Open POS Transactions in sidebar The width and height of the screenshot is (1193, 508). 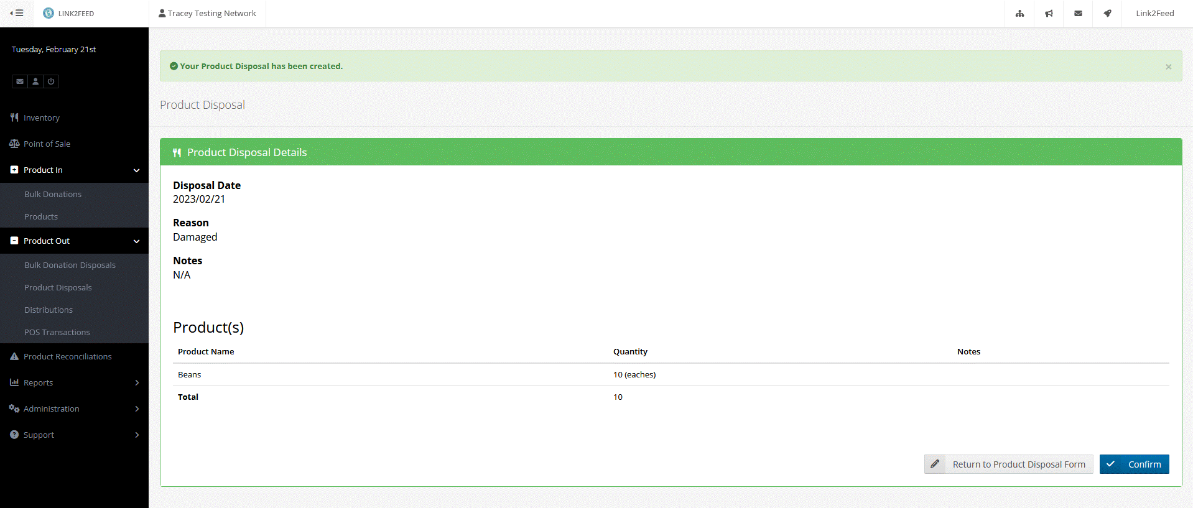(x=57, y=333)
